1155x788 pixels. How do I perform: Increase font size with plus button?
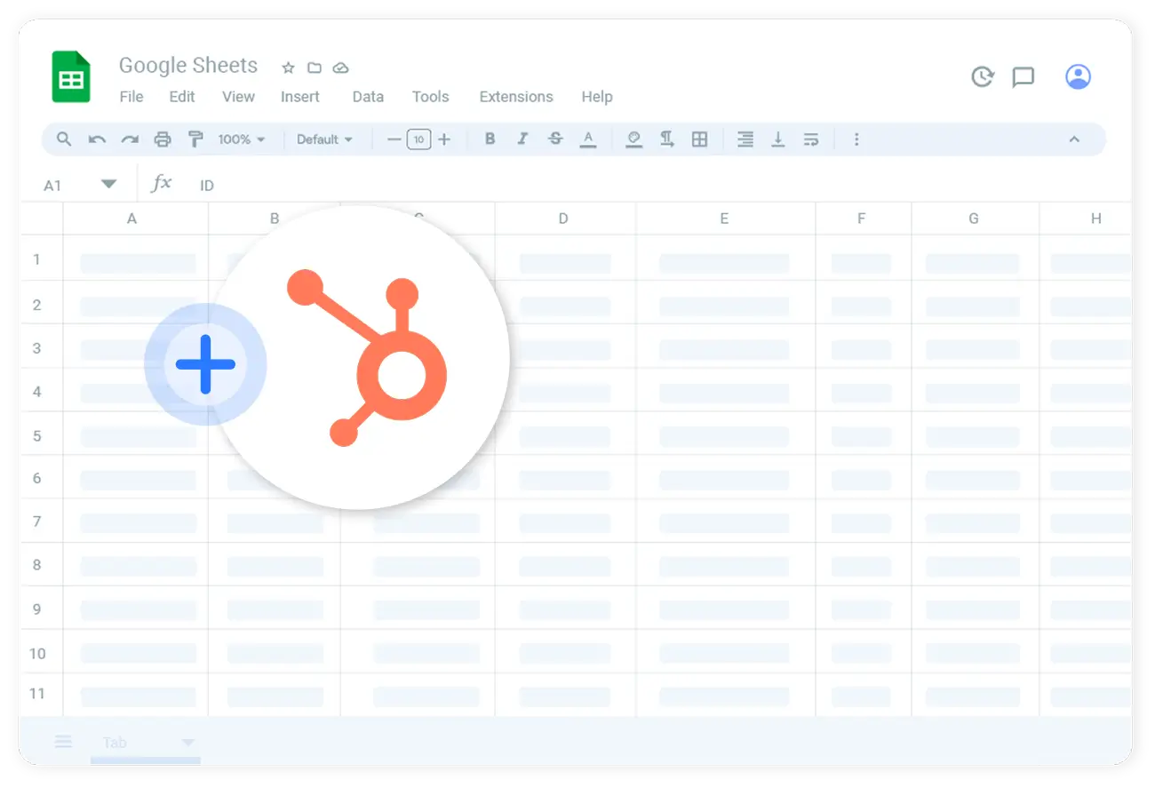(444, 139)
